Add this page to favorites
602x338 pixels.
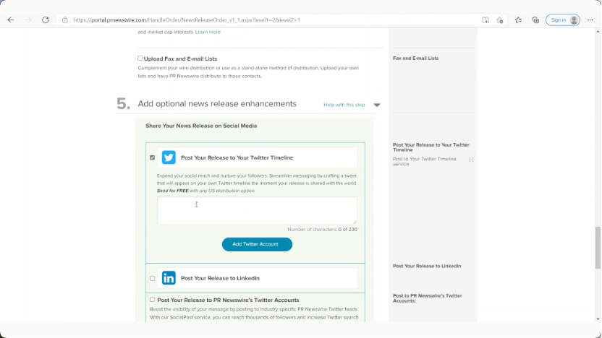coord(500,20)
